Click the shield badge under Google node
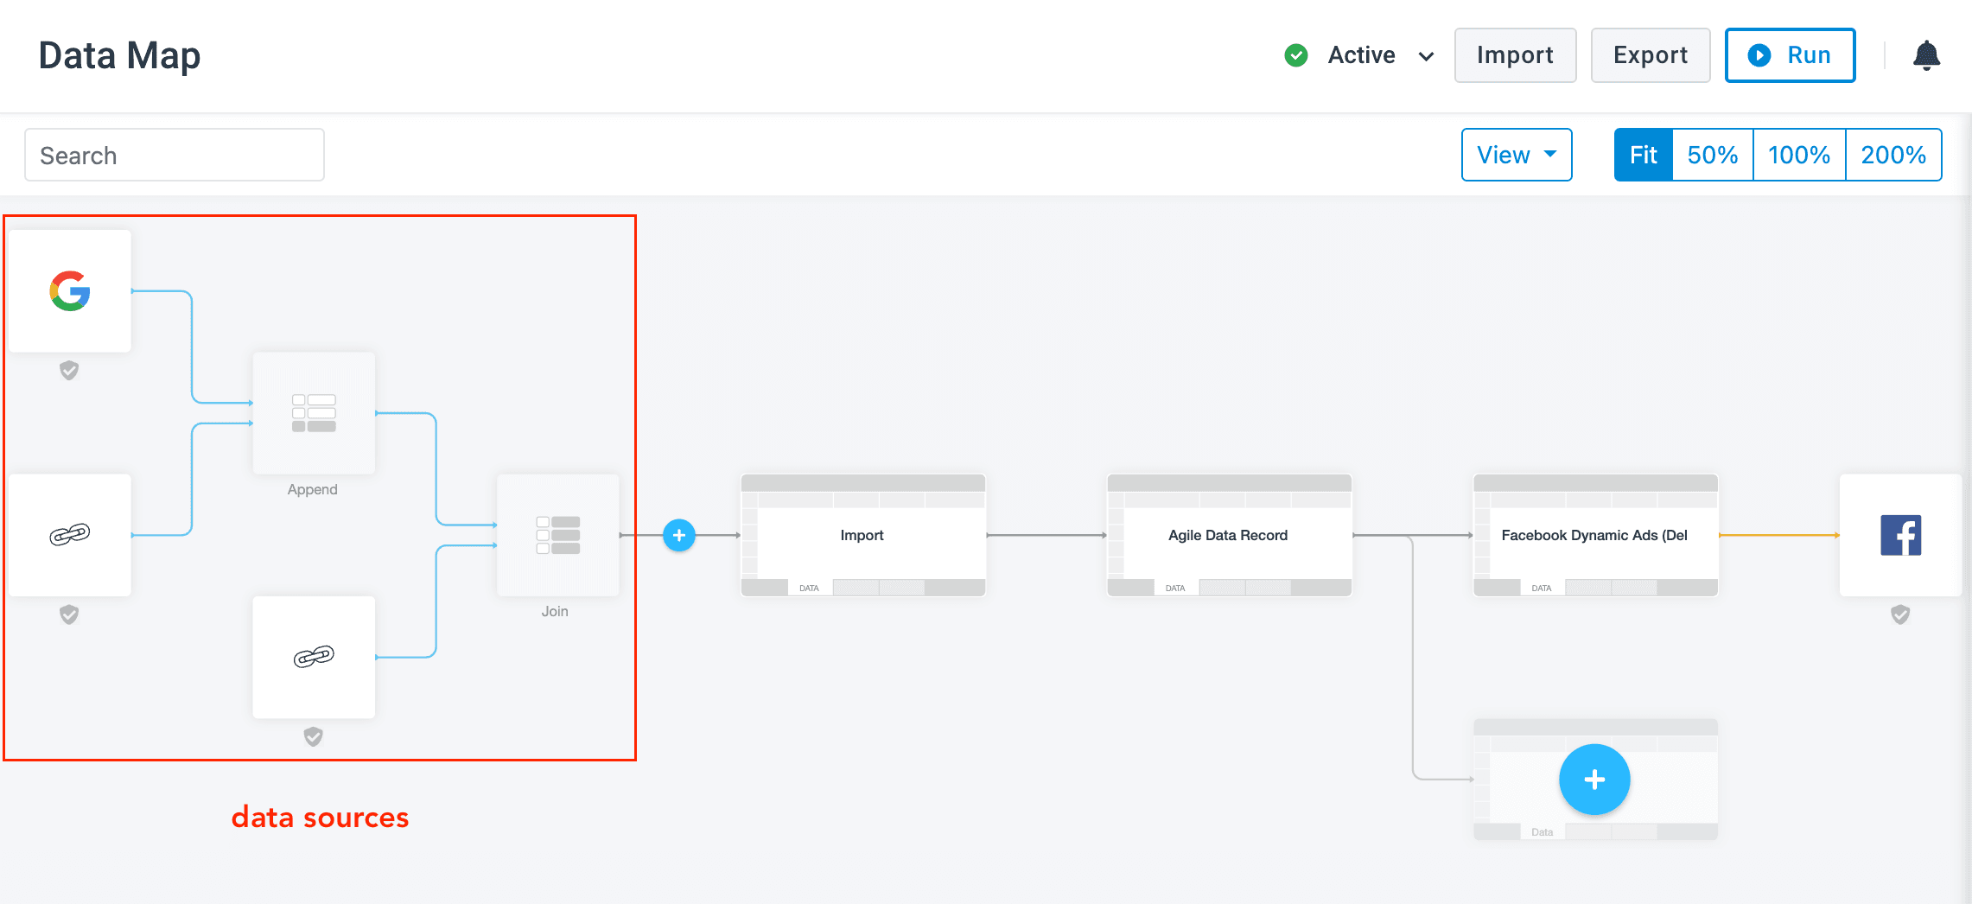 (69, 371)
